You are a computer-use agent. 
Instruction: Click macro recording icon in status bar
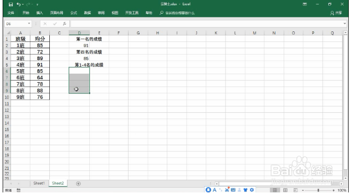pos(18,190)
